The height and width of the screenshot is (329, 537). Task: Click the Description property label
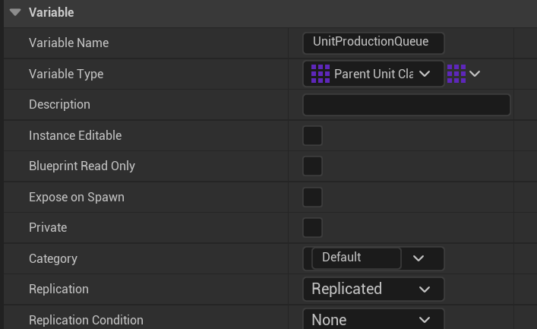pos(59,105)
